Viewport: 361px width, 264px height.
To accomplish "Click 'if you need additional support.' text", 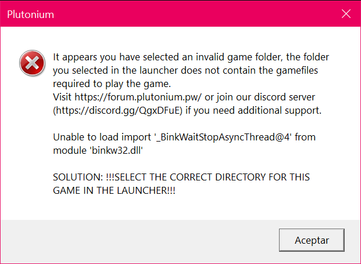I will 253,110.
